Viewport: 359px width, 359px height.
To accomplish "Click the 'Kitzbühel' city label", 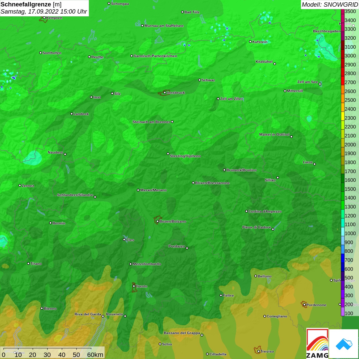I will 264,62.
